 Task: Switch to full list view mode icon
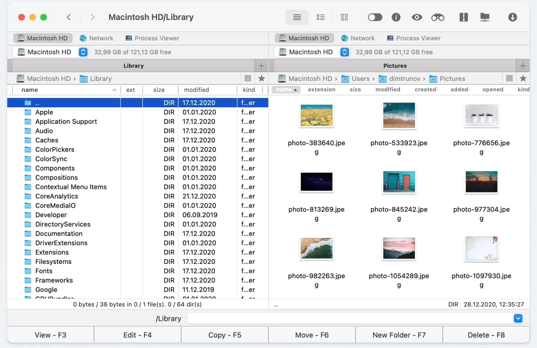[297, 17]
